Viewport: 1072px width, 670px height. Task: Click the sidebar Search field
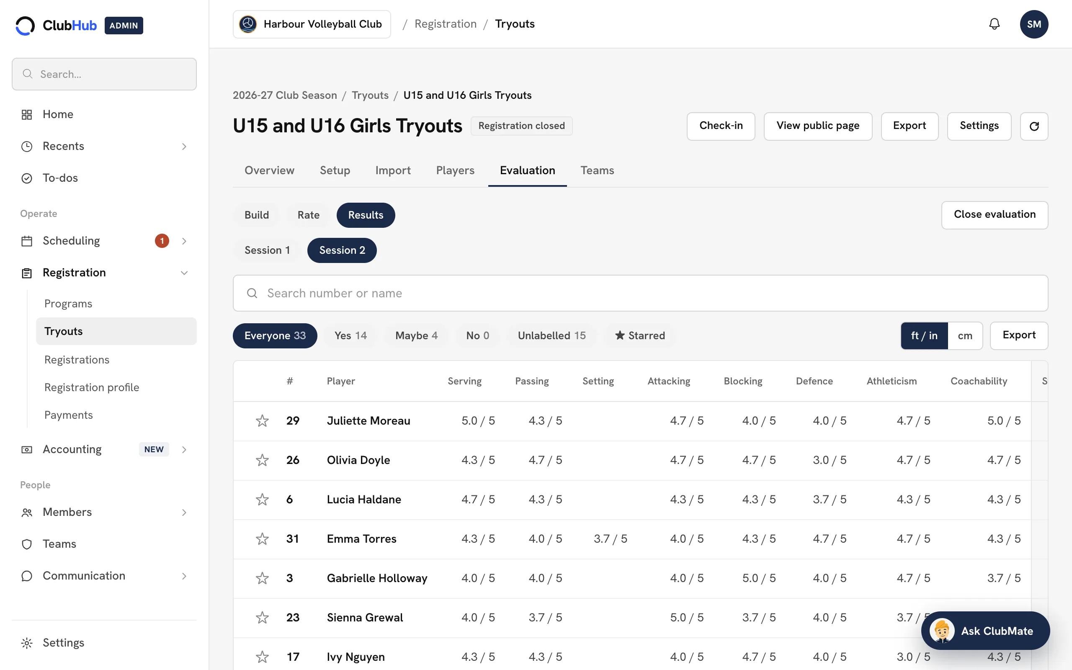tap(104, 74)
